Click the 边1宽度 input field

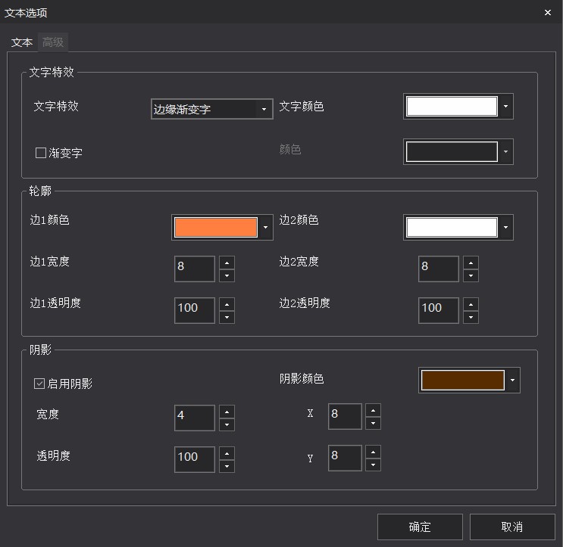pos(195,269)
